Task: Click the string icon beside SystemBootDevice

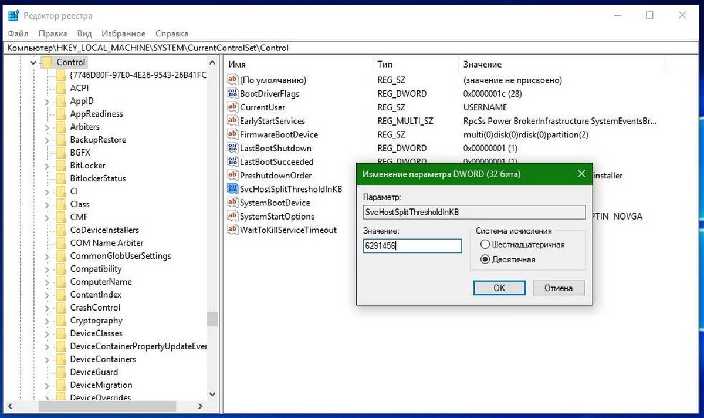Action: coord(232,203)
